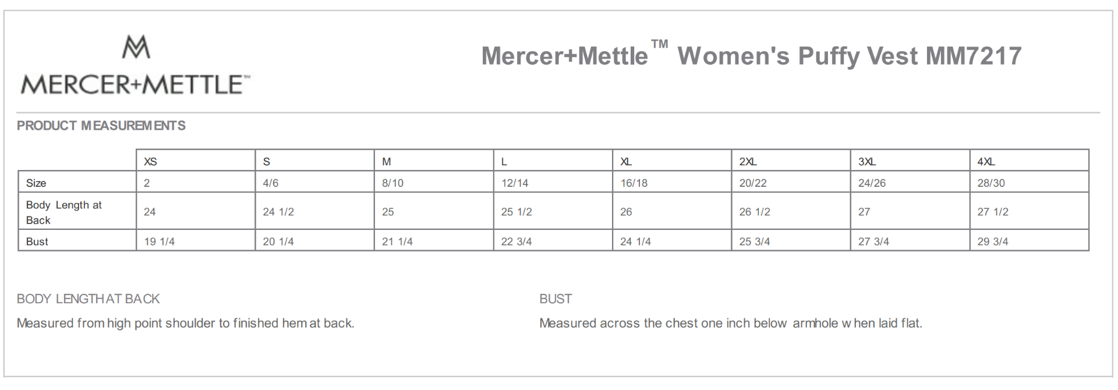The image size is (1118, 390).
Task: Click the Size row label
Action: pyautogui.click(x=36, y=183)
